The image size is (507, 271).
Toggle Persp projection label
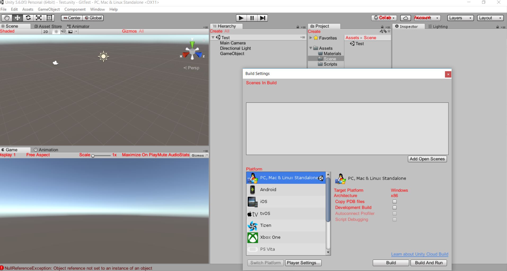191,68
